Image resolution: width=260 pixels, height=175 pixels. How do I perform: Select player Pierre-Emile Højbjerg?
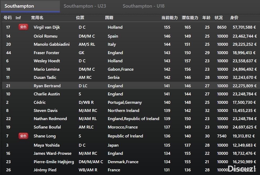(x=54, y=162)
